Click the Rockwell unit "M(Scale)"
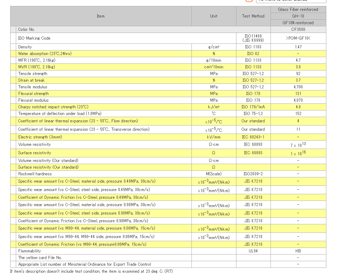This screenshot has height=278, width=339. point(214,174)
